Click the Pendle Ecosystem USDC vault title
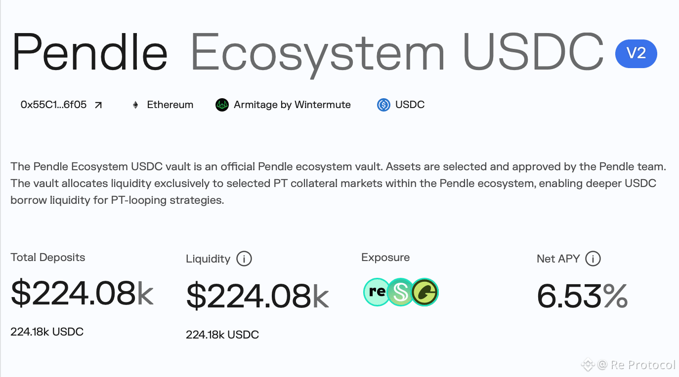 [x=307, y=52]
